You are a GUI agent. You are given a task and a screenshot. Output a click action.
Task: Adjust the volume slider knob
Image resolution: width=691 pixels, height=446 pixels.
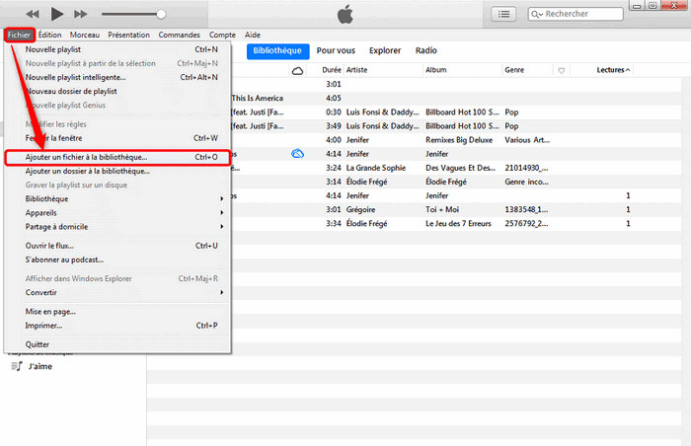pyautogui.click(x=161, y=14)
